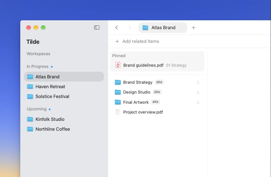Click the Haven Retreat folder icon
The width and height of the screenshot is (271, 177).
coord(30,86)
